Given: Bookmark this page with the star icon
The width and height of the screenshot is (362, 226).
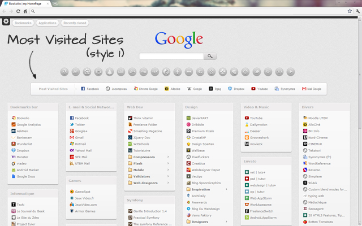Looking at the screenshot, I should click(x=350, y=11).
